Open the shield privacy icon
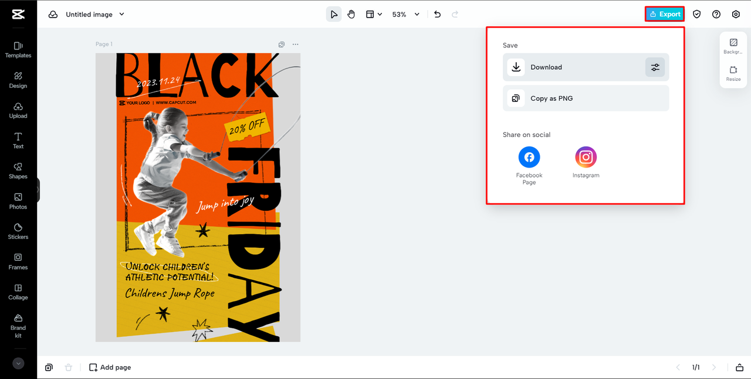This screenshot has height=379, width=751. [696, 14]
